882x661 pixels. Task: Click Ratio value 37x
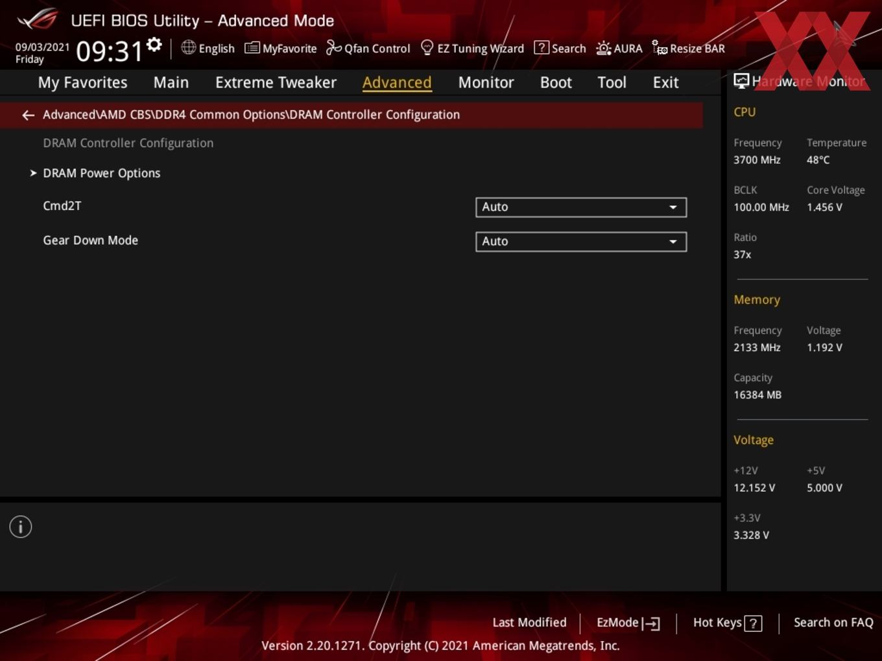[742, 255]
